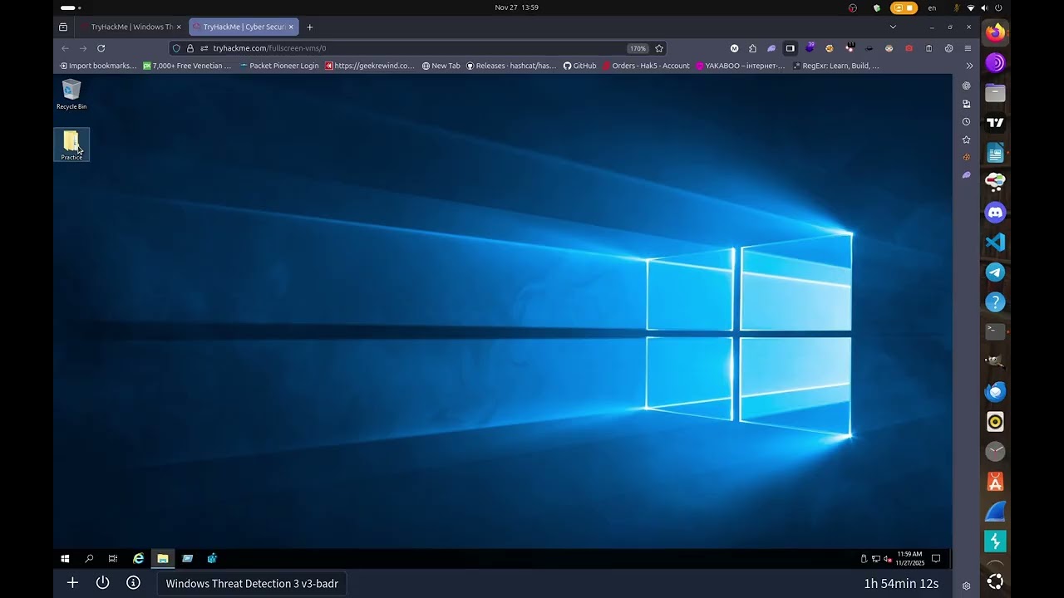Open the GitHub bookmark
Screen dimensions: 1064x598
click(x=580, y=66)
